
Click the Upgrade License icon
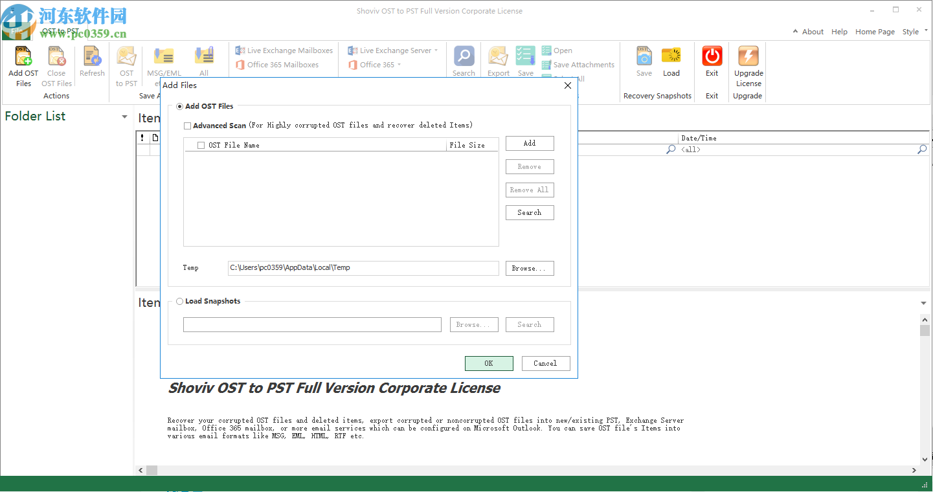(748, 56)
